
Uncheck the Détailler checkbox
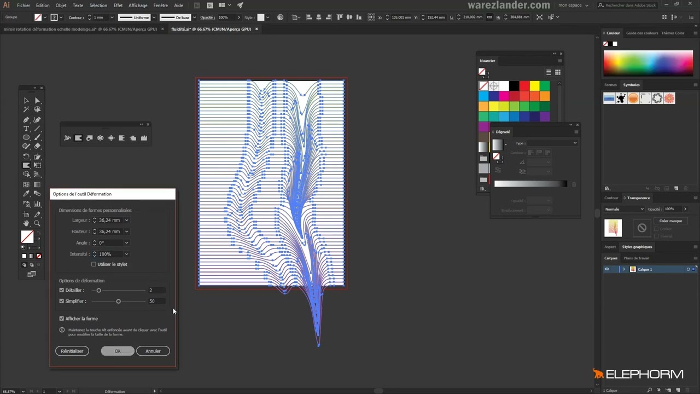click(x=61, y=290)
